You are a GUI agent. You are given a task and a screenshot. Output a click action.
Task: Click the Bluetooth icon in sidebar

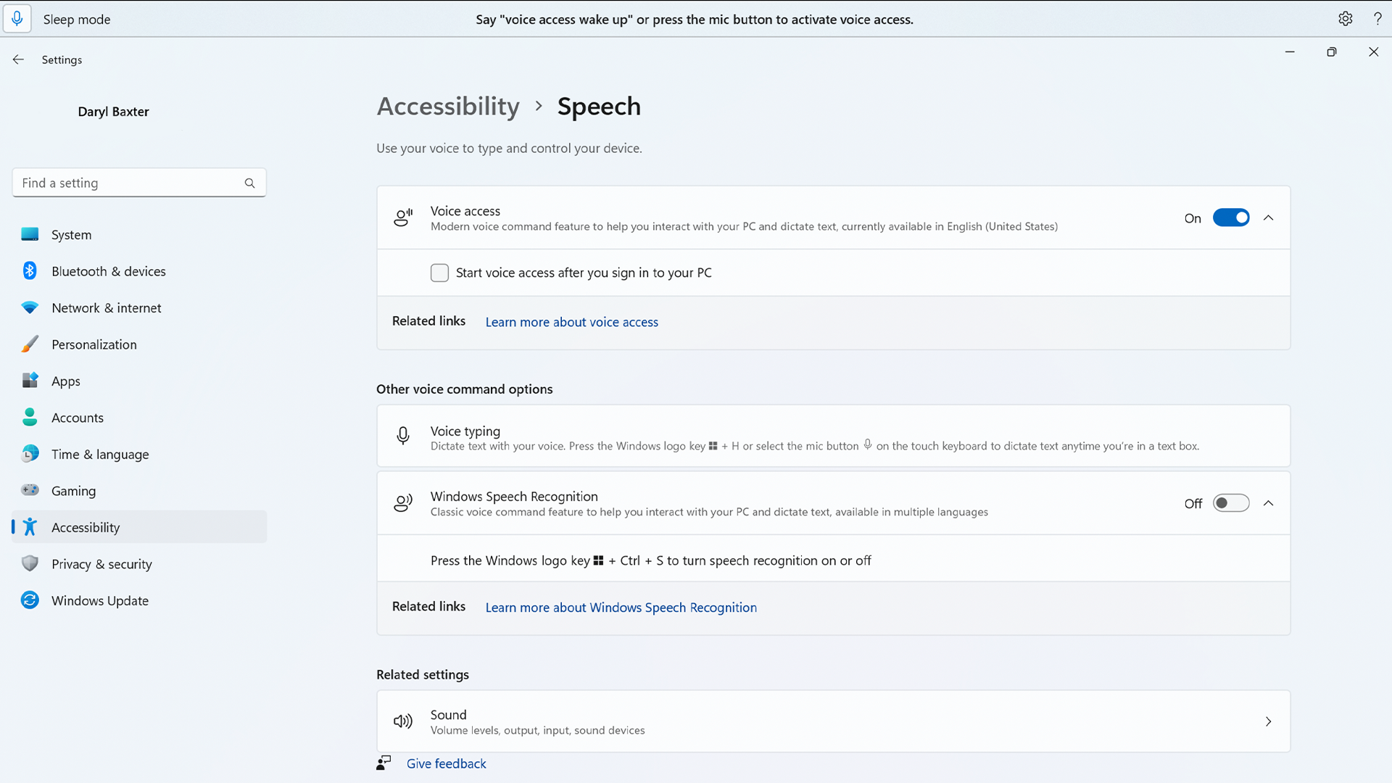30,270
